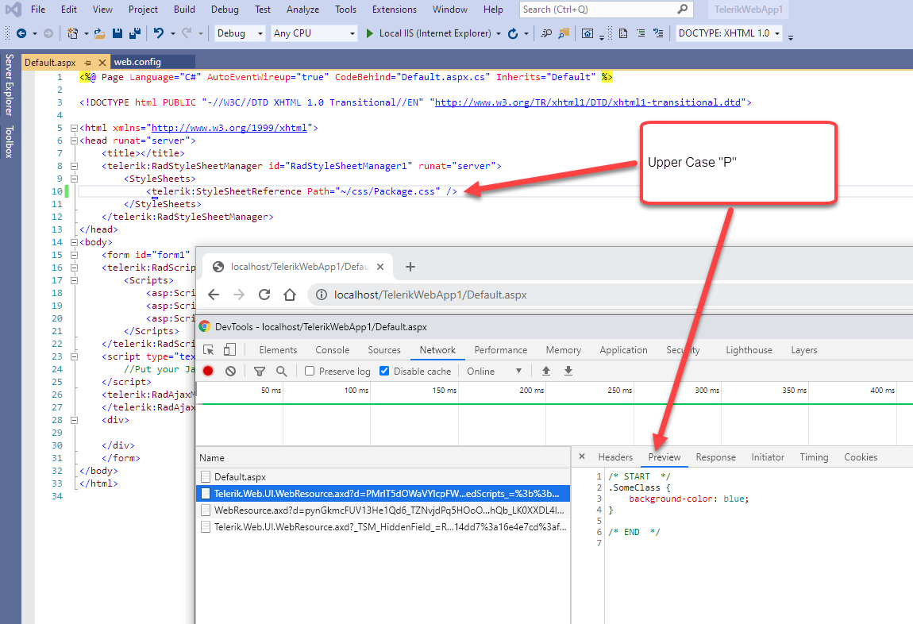Open the network filter funnel icon
The width and height of the screenshot is (913, 624).
(260, 371)
